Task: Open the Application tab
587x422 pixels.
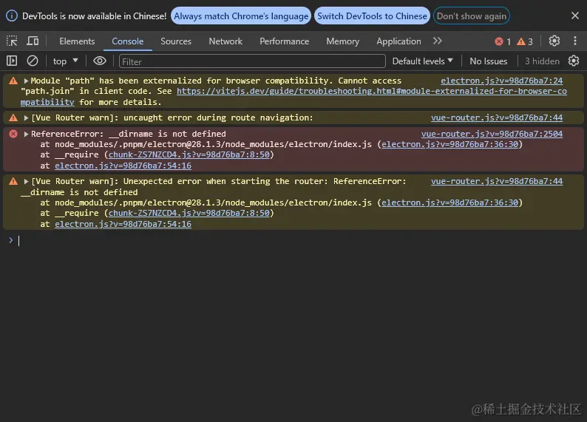Action: tap(398, 41)
